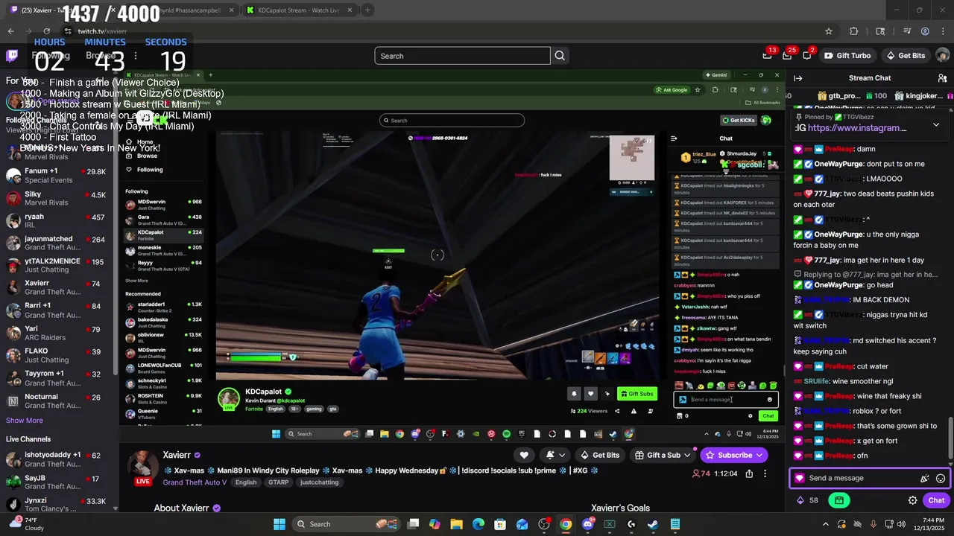Open the Gift a Sub dropdown
The width and height of the screenshot is (954, 536).
662,455
